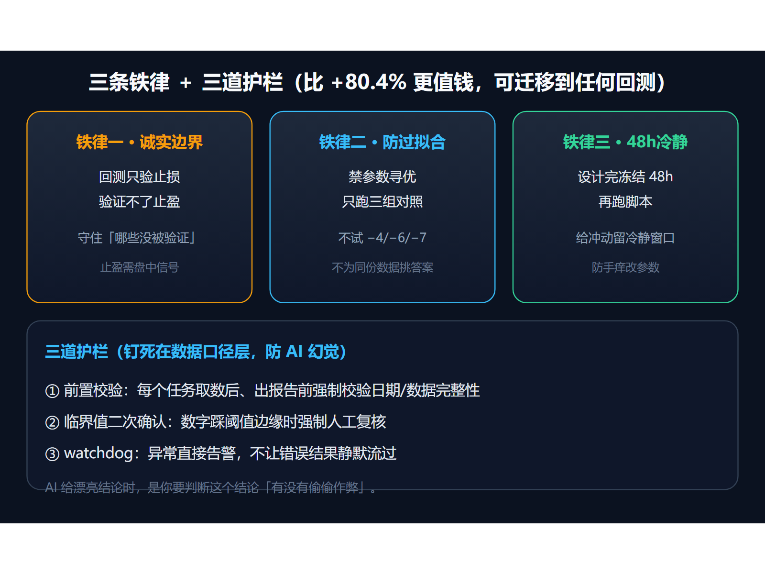Viewport: 765px width, 574px height.
Task: Click the caption 防手痒改参数
Action: [x=625, y=267]
